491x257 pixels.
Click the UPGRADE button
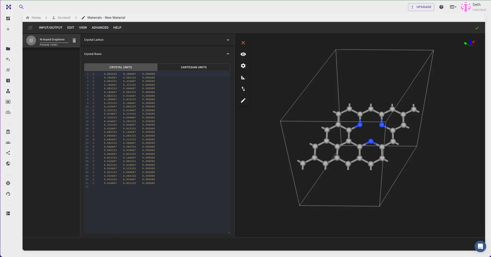421,7
